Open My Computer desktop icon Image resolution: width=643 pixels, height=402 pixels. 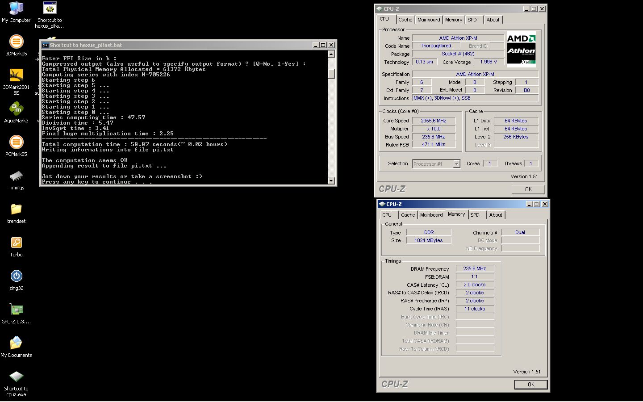[16, 12]
